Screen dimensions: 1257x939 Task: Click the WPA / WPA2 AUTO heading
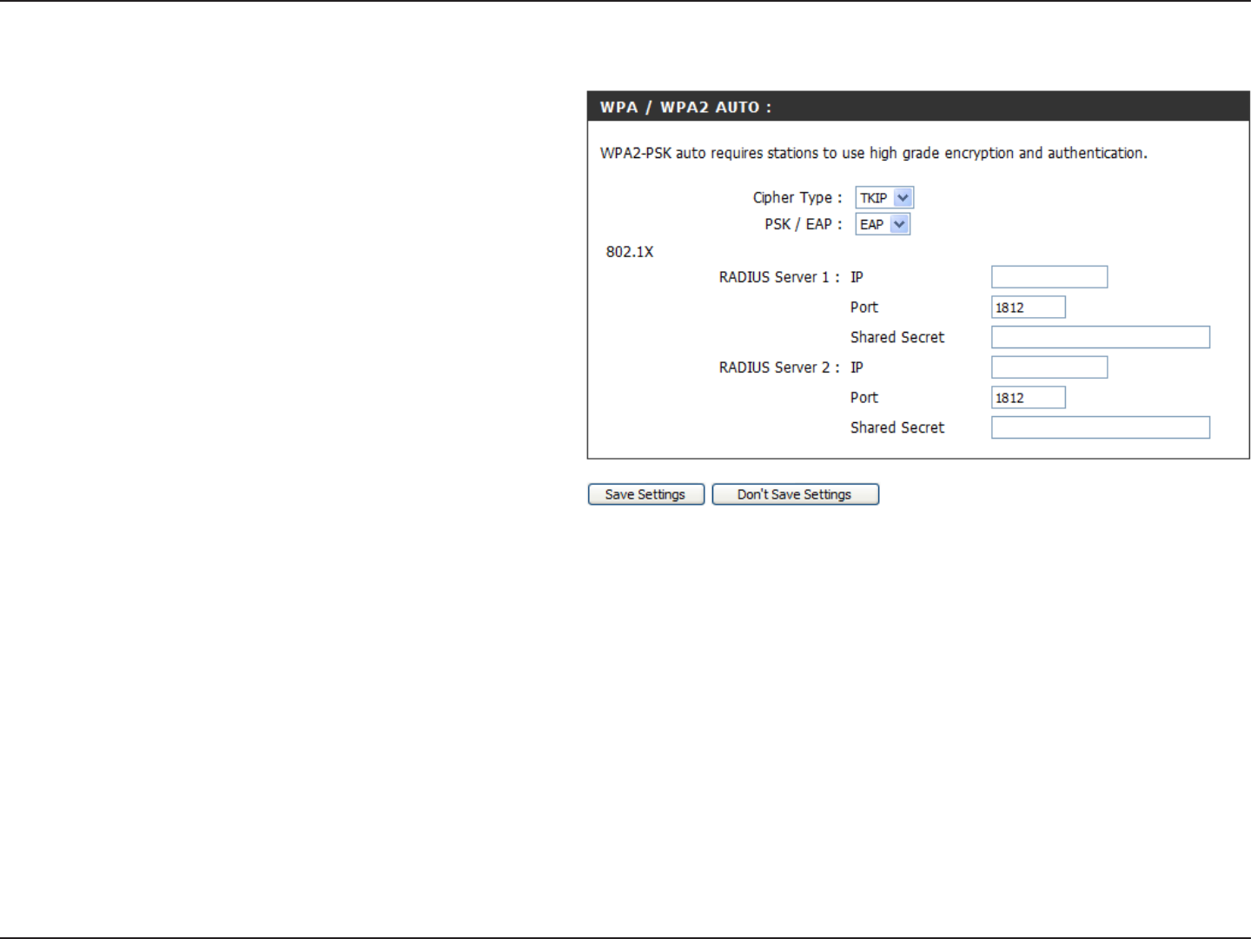pos(685,107)
